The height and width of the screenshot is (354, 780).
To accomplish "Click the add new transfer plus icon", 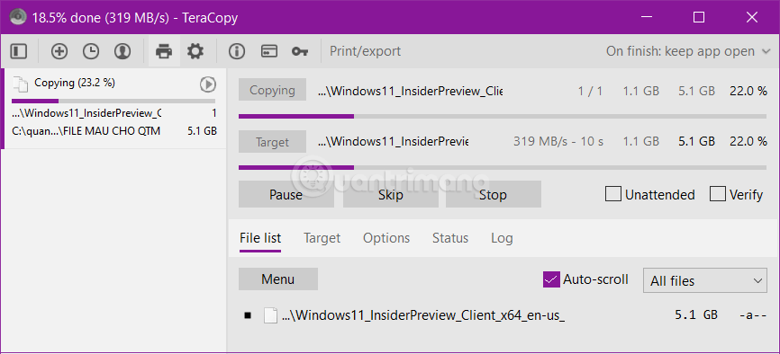I will coord(59,51).
